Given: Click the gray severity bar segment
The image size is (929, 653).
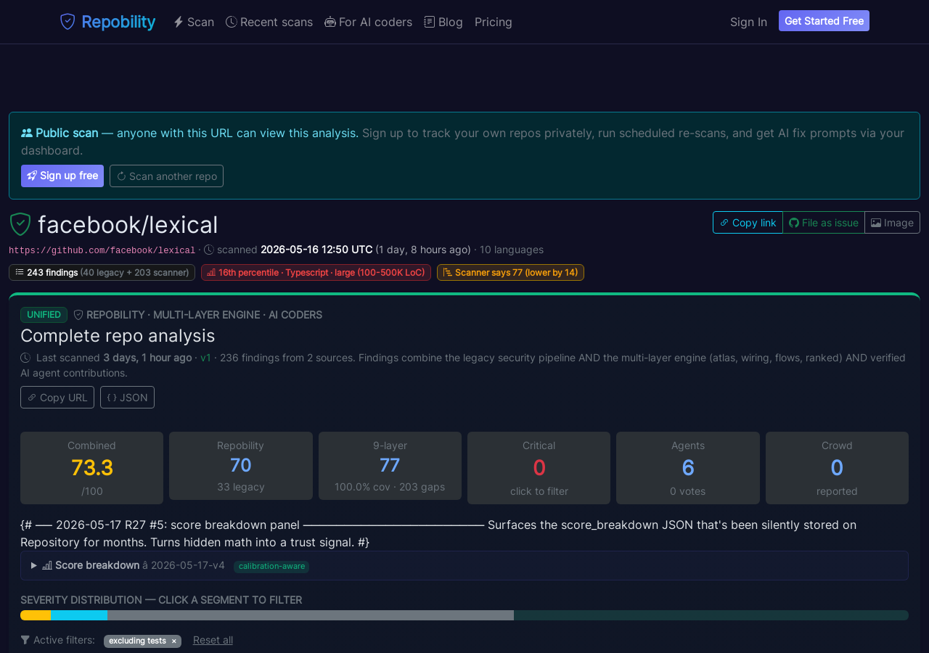Looking at the screenshot, I should coord(311,615).
